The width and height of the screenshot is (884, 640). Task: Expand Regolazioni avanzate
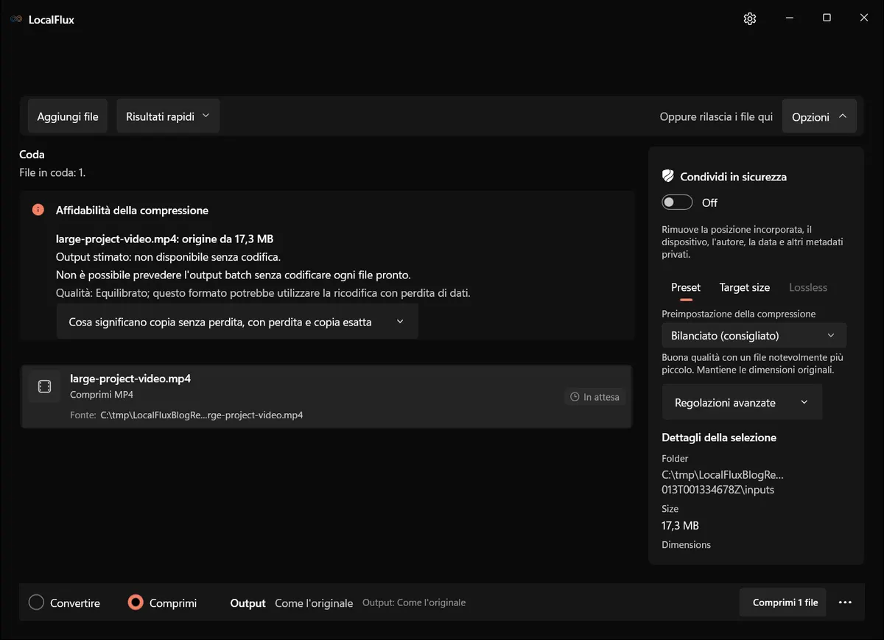point(742,402)
